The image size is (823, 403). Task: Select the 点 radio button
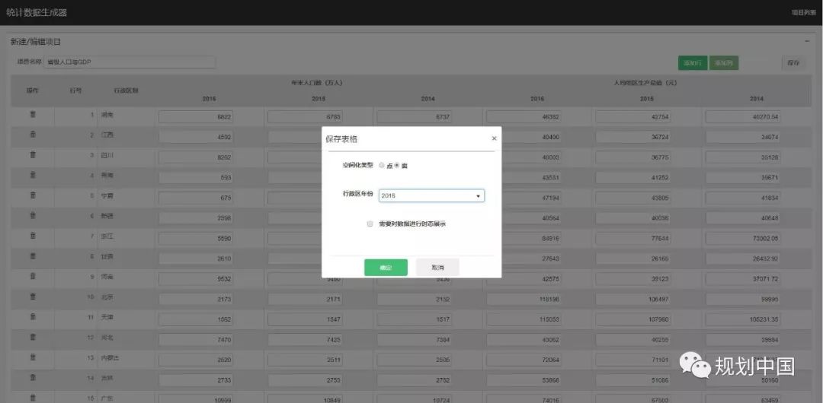click(382, 165)
